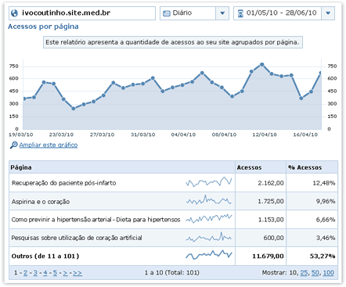Select row Aspirina e o coração
The width and height of the screenshot is (346, 287).
click(173, 201)
